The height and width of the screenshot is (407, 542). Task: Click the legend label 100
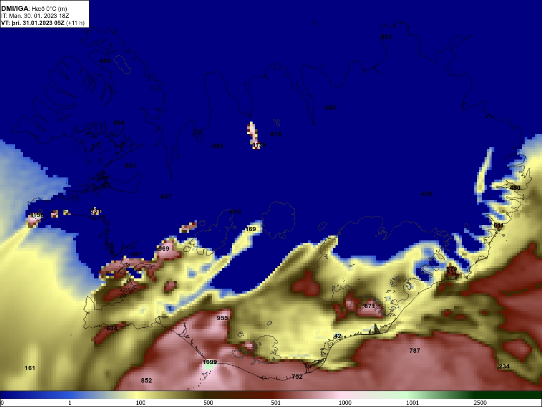point(141,403)
